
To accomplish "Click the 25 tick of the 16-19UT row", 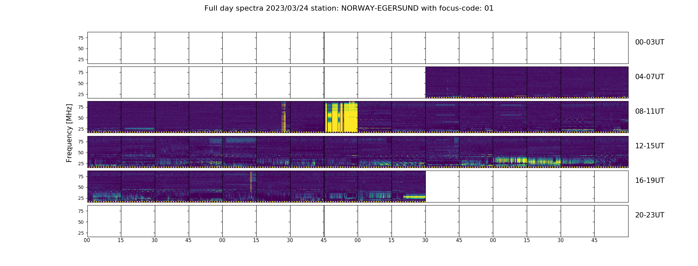I will pos(80,198).
